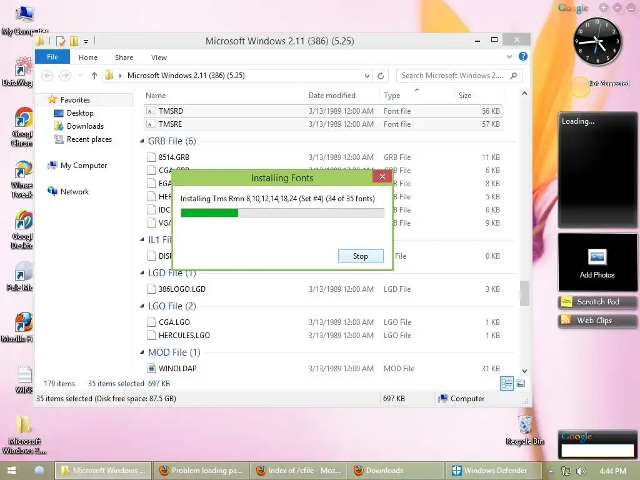This screenshot has width=640, height=480.
Task: Select the TMSRE font file
Action: 323,124
